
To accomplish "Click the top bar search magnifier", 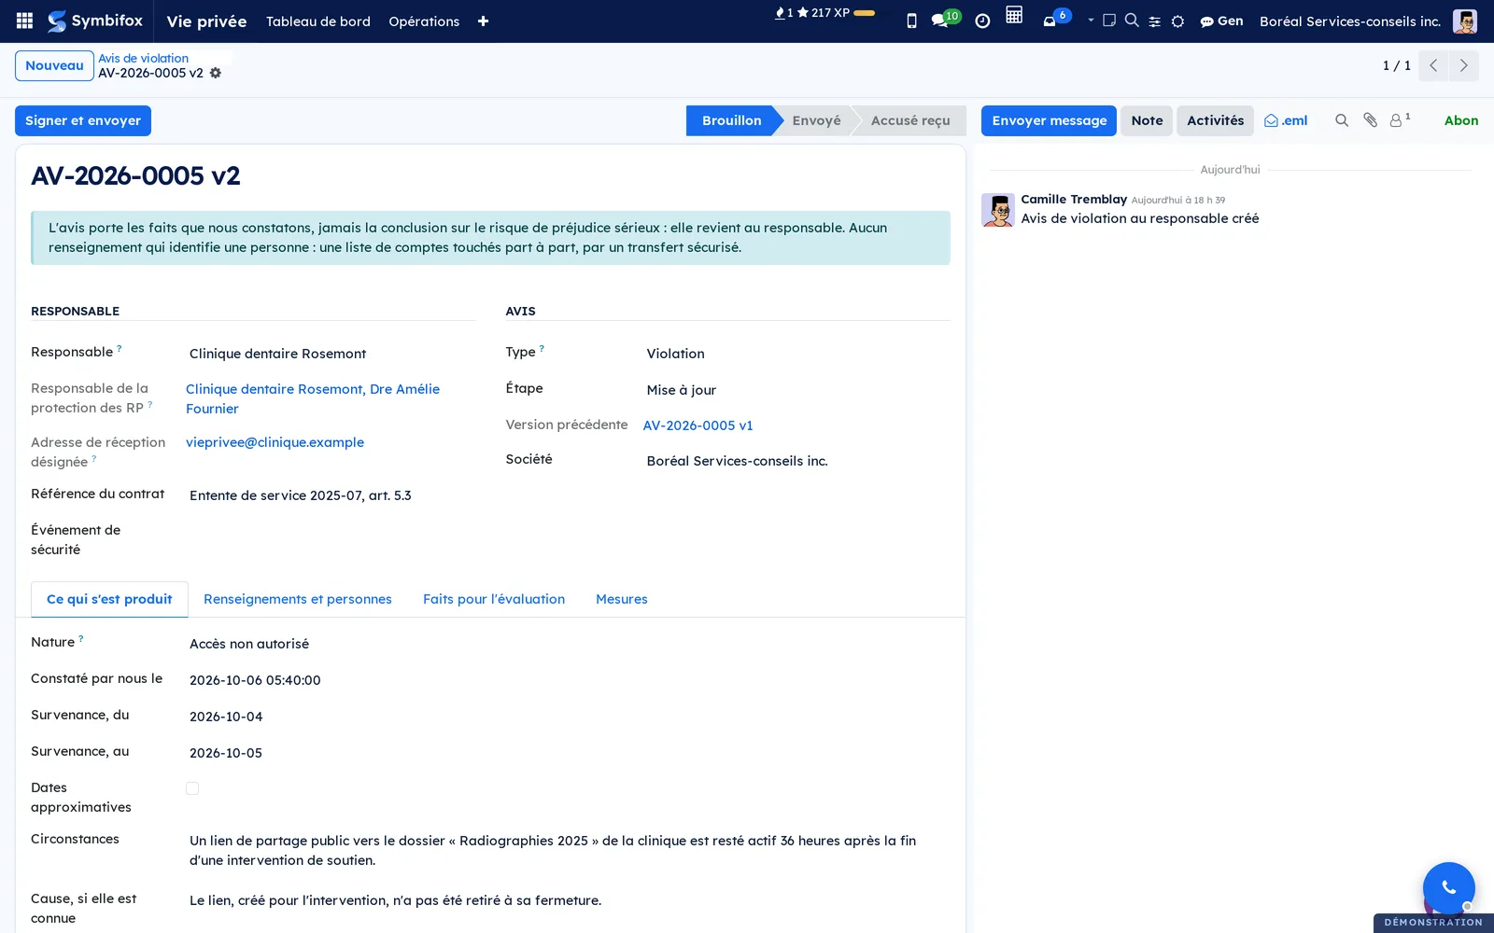I will pyautogui.click(x=1132, y=20).
